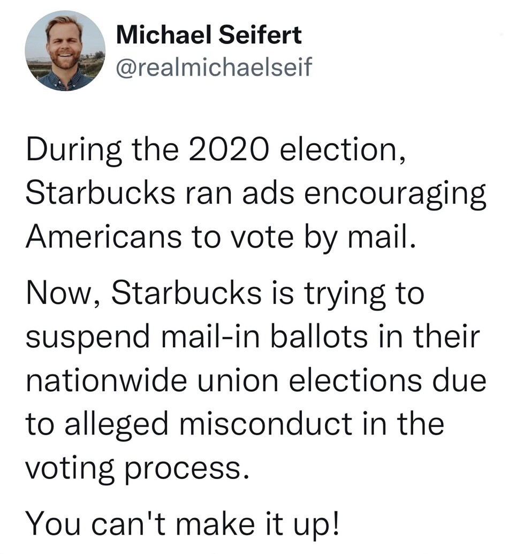
Task: Click the word 'encouraging' in the tweet
Action: point(395,194)
